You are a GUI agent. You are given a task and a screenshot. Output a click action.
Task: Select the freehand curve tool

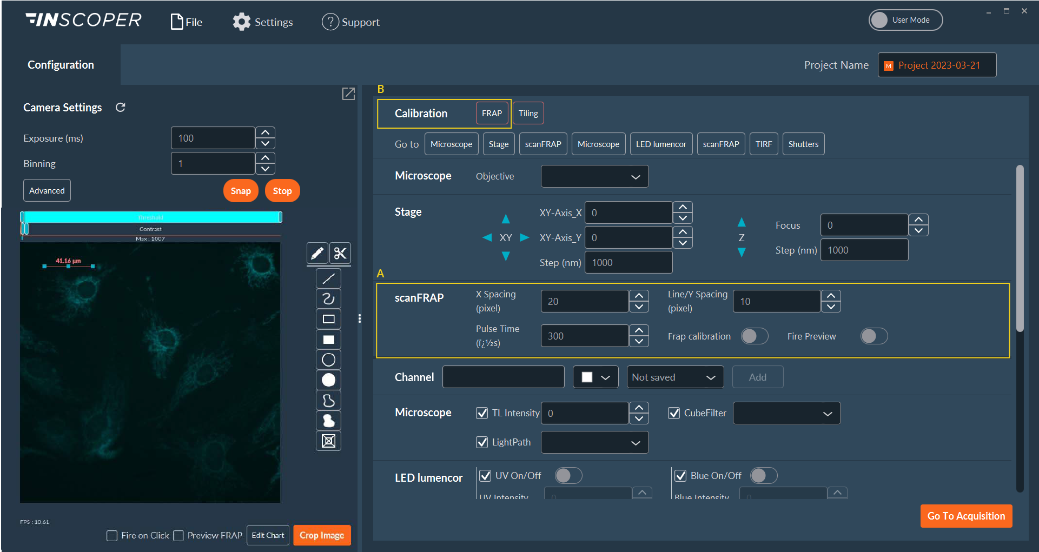(x=328, y=298)
